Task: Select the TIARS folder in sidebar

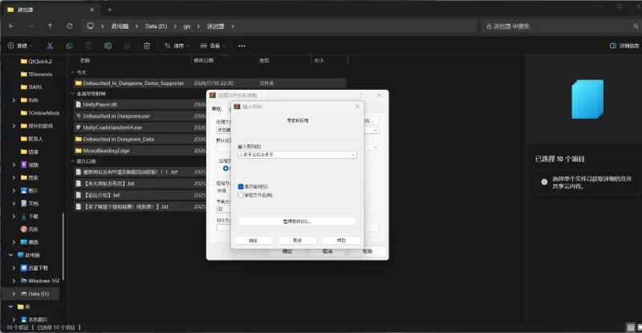Action: click(31, 87)
